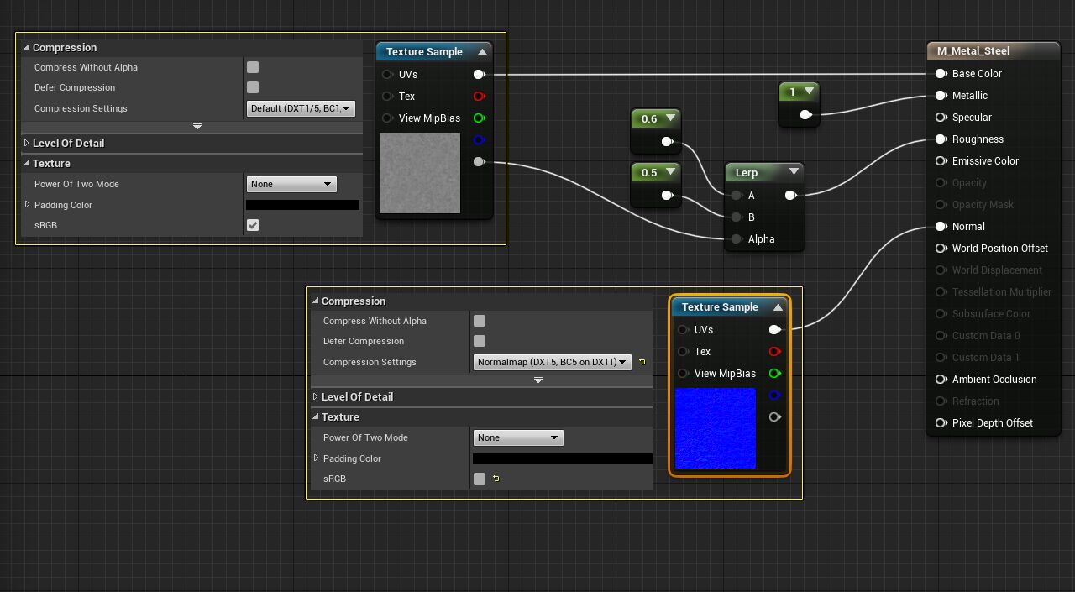Screen dimensions: 1075x592
Task: Toggle Defer Compression in the upper panel
Action: pos(253,87)
